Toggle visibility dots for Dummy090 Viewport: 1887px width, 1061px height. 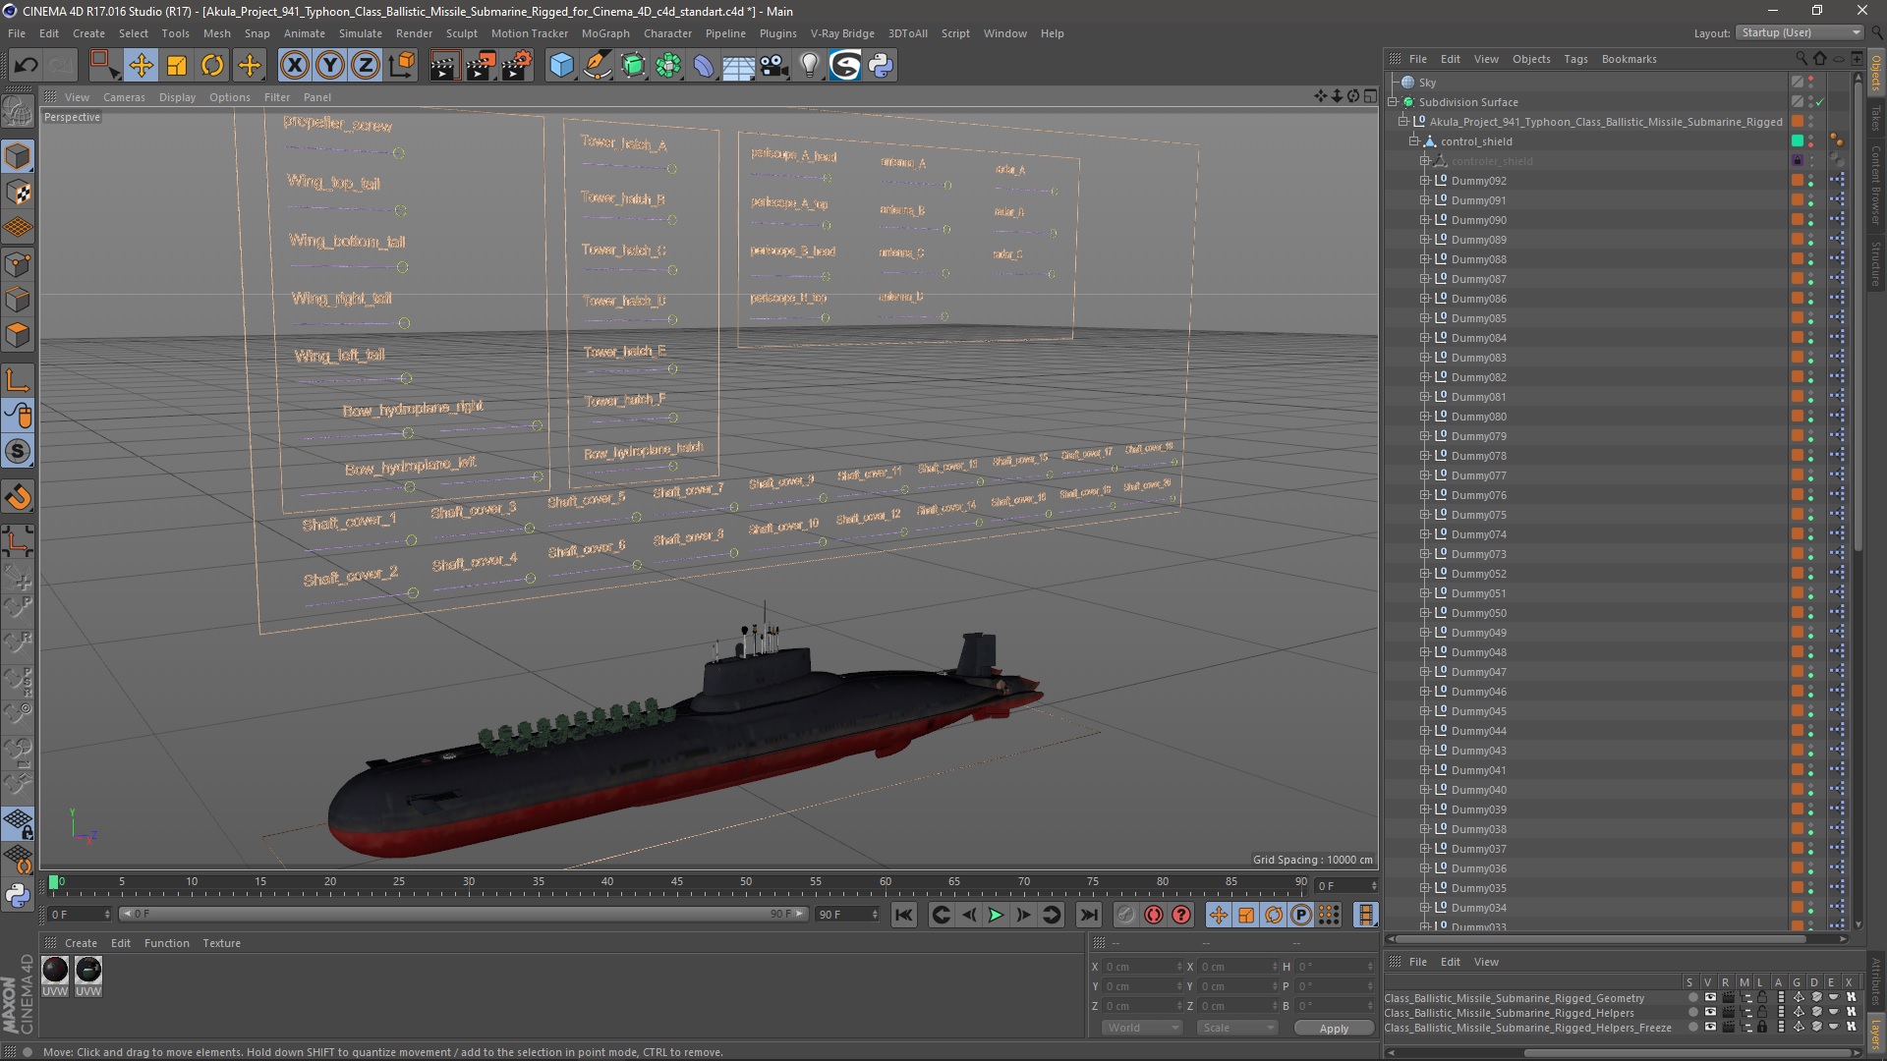(x=1811, y=220)
